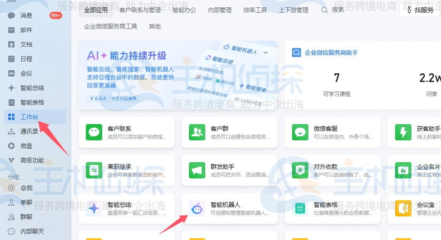
Task: Click the 企业微信服务商助手 logo icon
Action: pyautogui.click(x=297, y=53)
